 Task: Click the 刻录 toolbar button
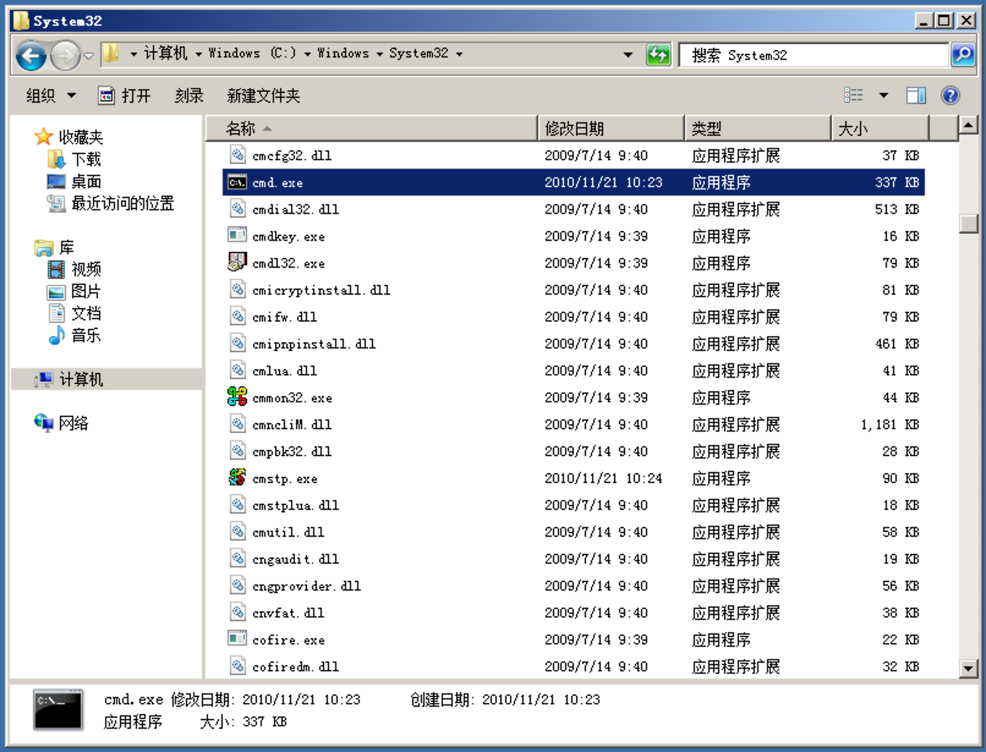189,95
